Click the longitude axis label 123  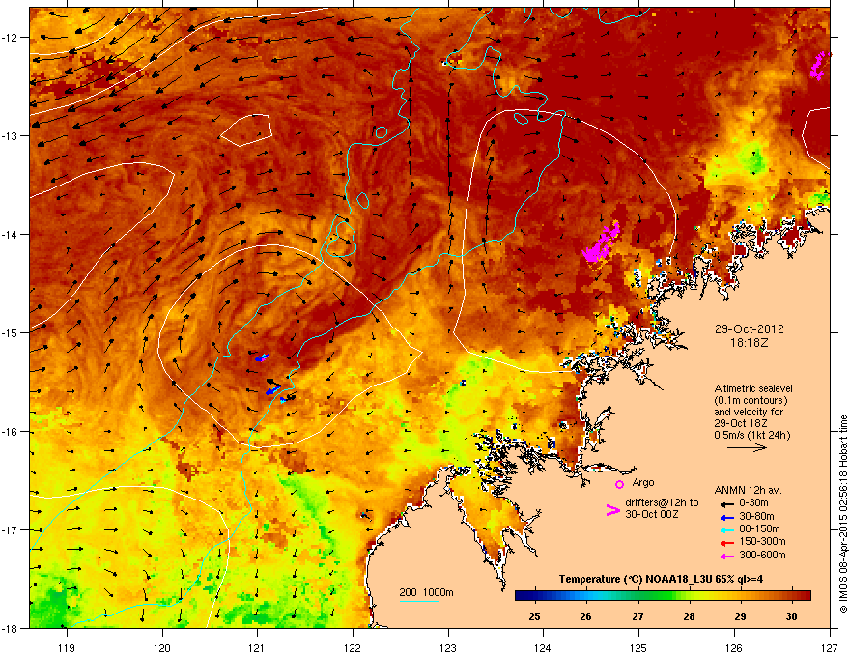[448, 647]
